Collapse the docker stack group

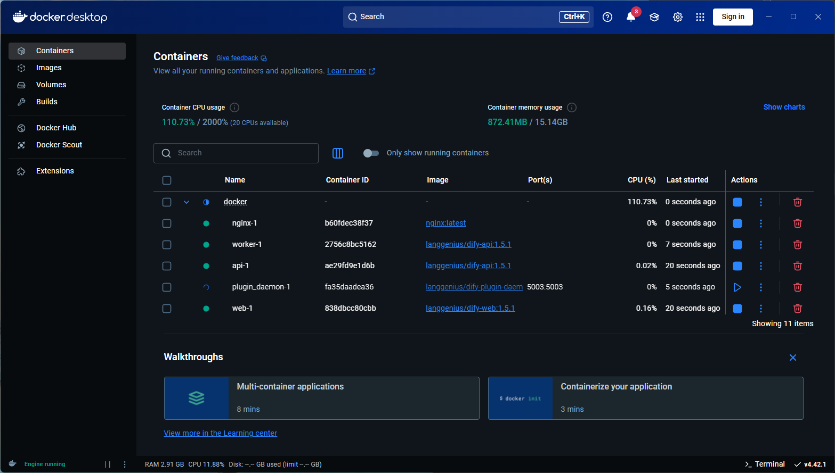[x=187, y=202]
